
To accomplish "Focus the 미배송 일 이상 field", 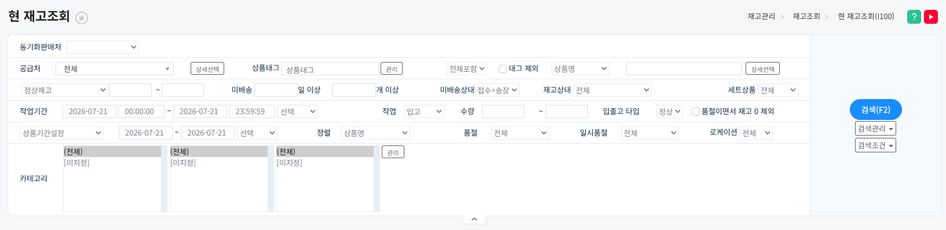I will click(x=276, y=90).
